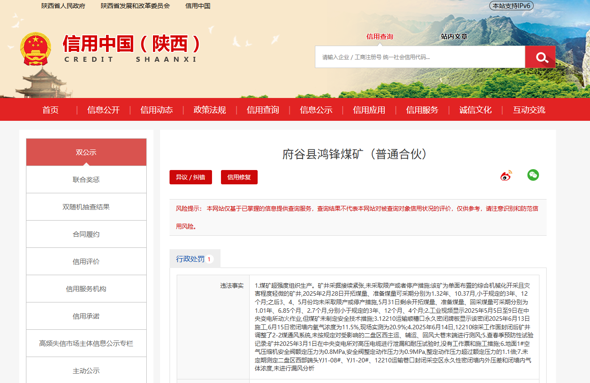Open 政策法规 in the navigation bar
The height and width of the screenshot is (383, 590).
point(210,110)
